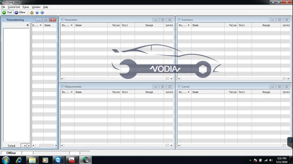This screenshot has width=293, height=164.
Task: Click left scroll arrow of Measurements window
Action: tap(62, 145)
